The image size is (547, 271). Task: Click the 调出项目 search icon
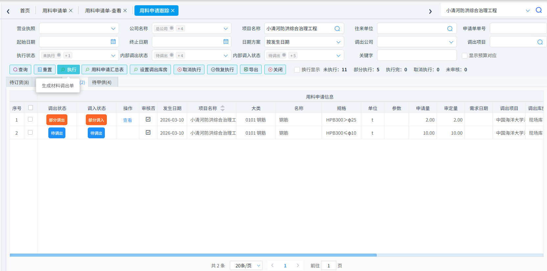pyautogui.click(x=540, y=42)
